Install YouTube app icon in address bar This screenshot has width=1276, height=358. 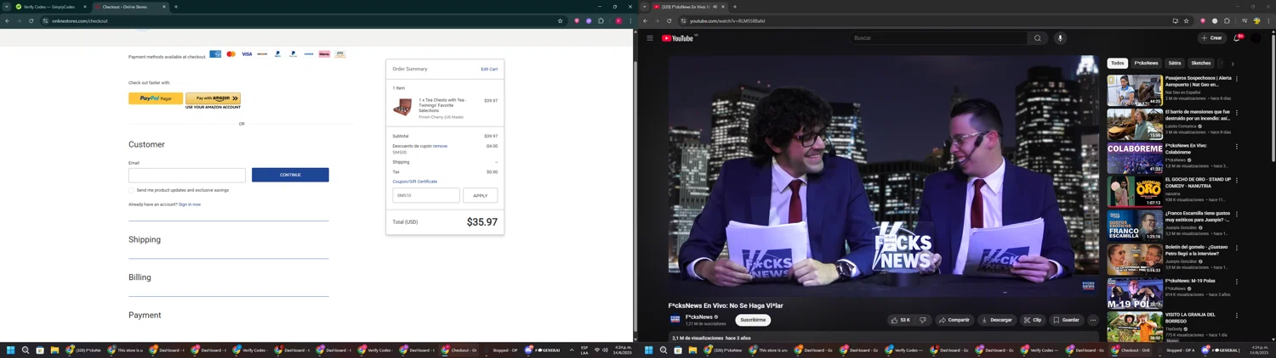click(x=1175, y=20)
